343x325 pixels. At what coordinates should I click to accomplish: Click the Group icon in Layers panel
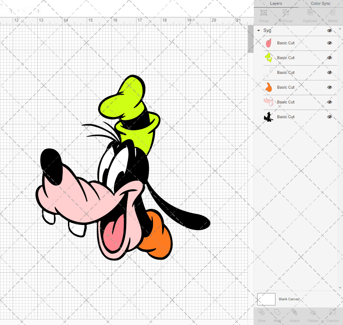(263, 13)
